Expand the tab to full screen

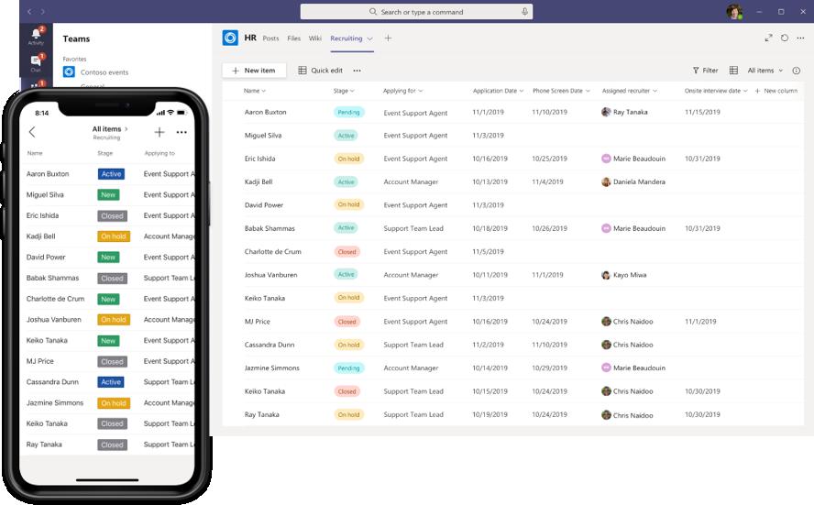coord(768,38)
